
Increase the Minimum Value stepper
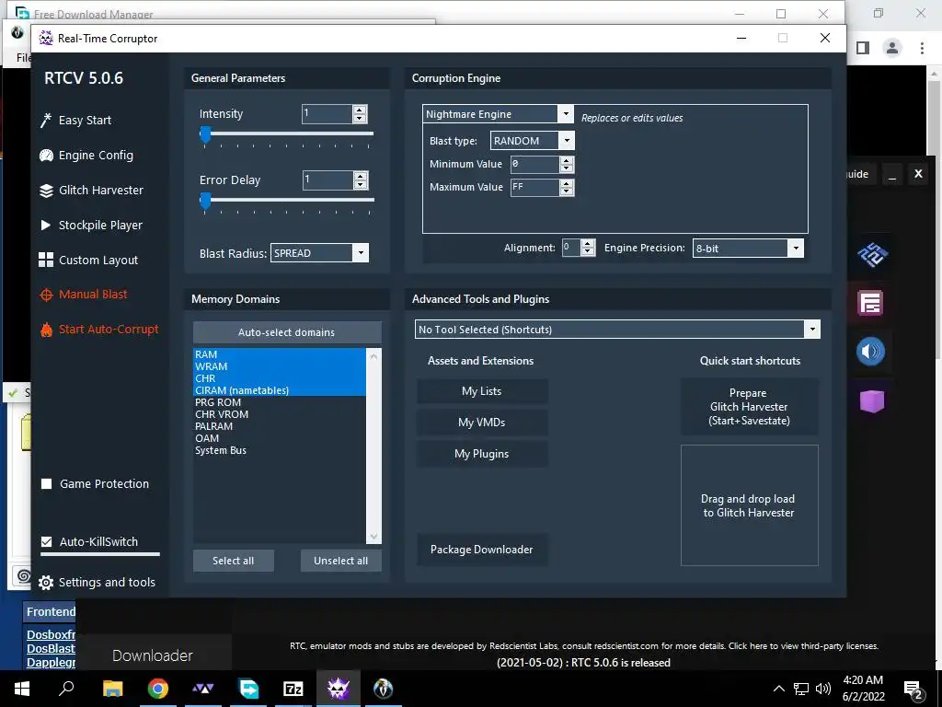566,160
